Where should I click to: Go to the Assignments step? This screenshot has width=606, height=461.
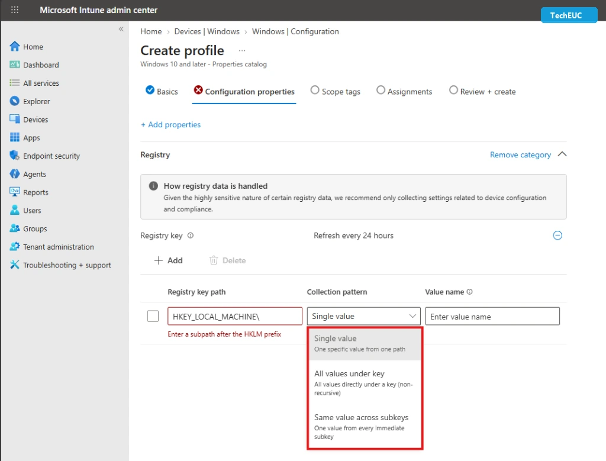404,91
